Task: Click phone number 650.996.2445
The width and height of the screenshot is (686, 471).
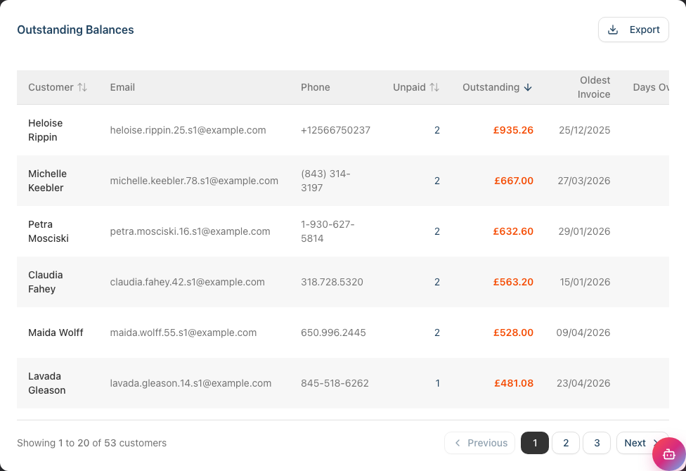Action: pyautogui.click(x=333, y=333)
